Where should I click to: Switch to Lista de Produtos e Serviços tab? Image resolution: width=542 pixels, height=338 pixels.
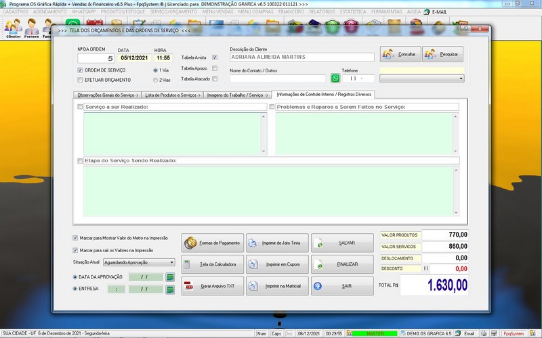[x=173, y=95]
